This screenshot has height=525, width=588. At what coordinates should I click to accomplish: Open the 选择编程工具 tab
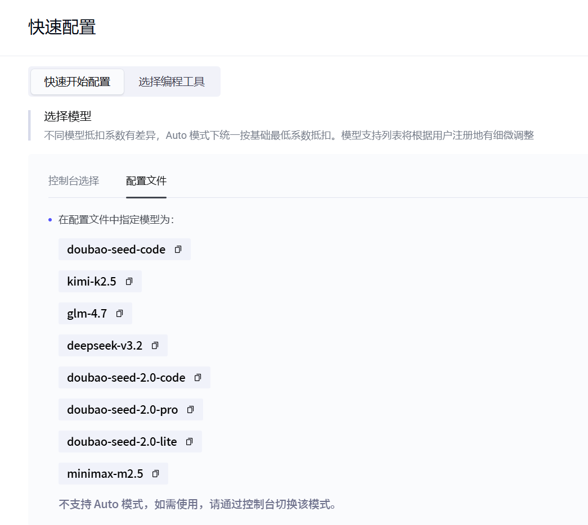pos(172,82)
